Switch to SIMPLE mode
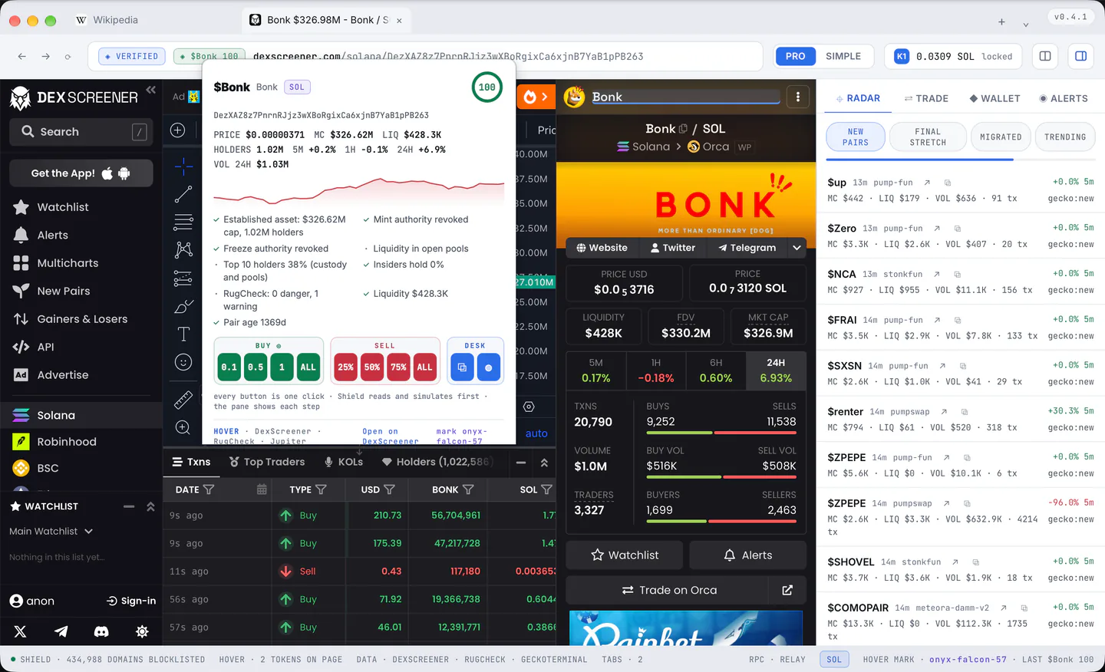This screenshot has width=1105, height=672. click(843, 56)
